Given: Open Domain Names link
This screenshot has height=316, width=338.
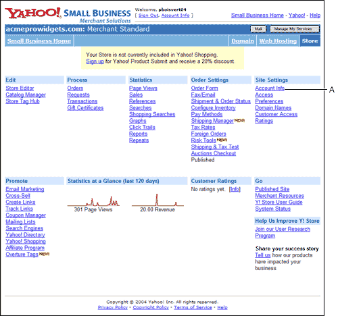Looking at the screenshot, I should pyautogui.click(x=273, y=108).
